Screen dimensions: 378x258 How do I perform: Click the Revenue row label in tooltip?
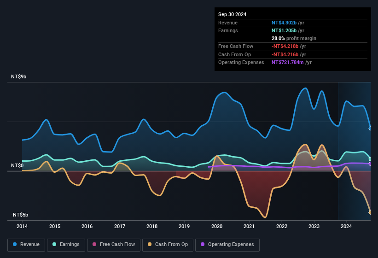point(228,23)
